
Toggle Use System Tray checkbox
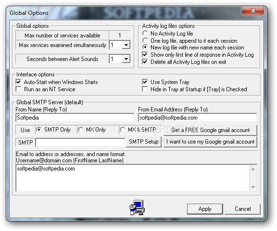pyautogui.click(x=145, y=82)
